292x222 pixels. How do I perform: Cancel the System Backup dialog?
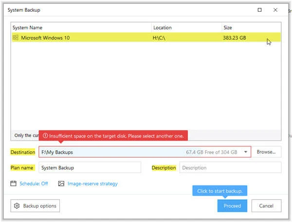(266, 205)
